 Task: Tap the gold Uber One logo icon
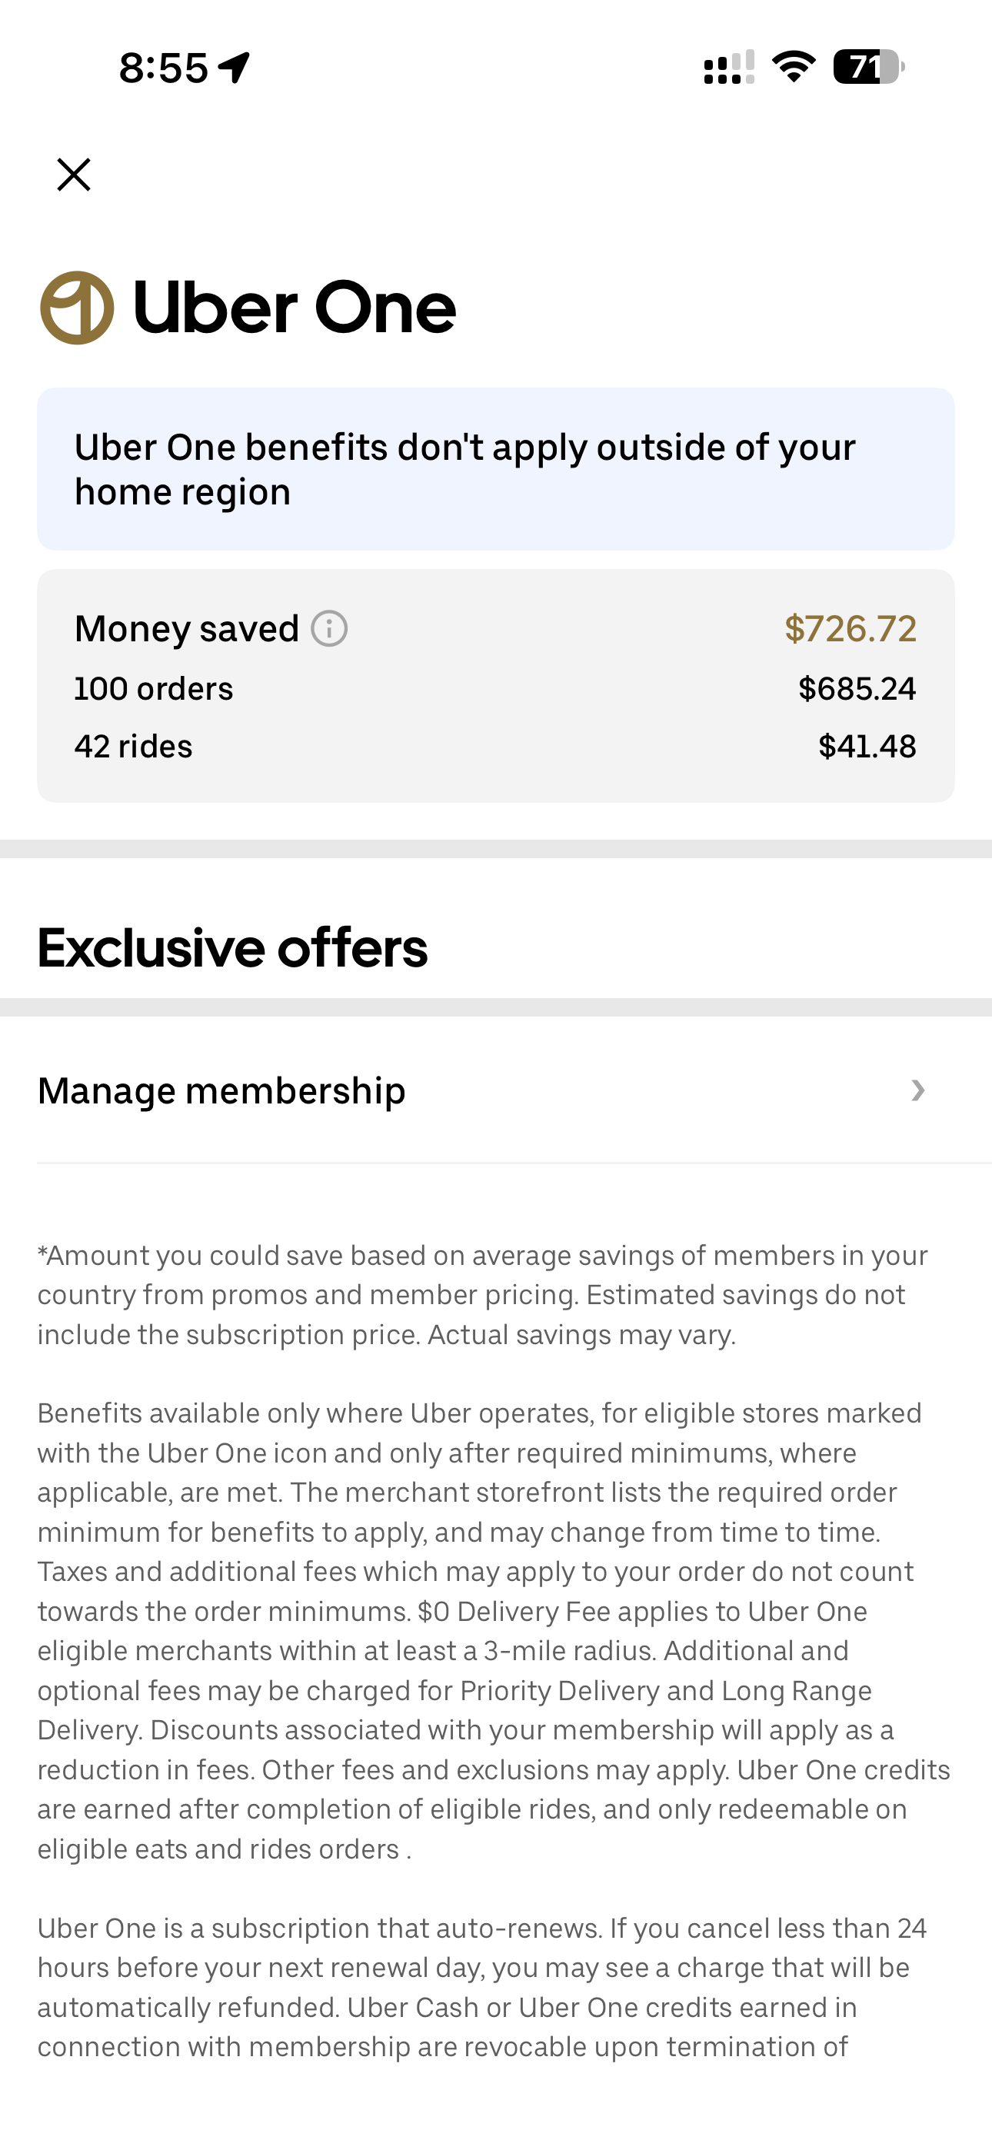pyautogui.click(x=77, y=308)
